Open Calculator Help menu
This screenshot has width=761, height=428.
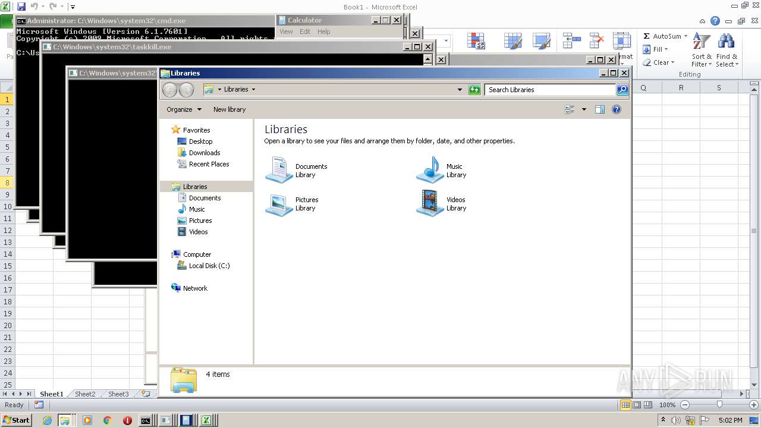[323, 32]
